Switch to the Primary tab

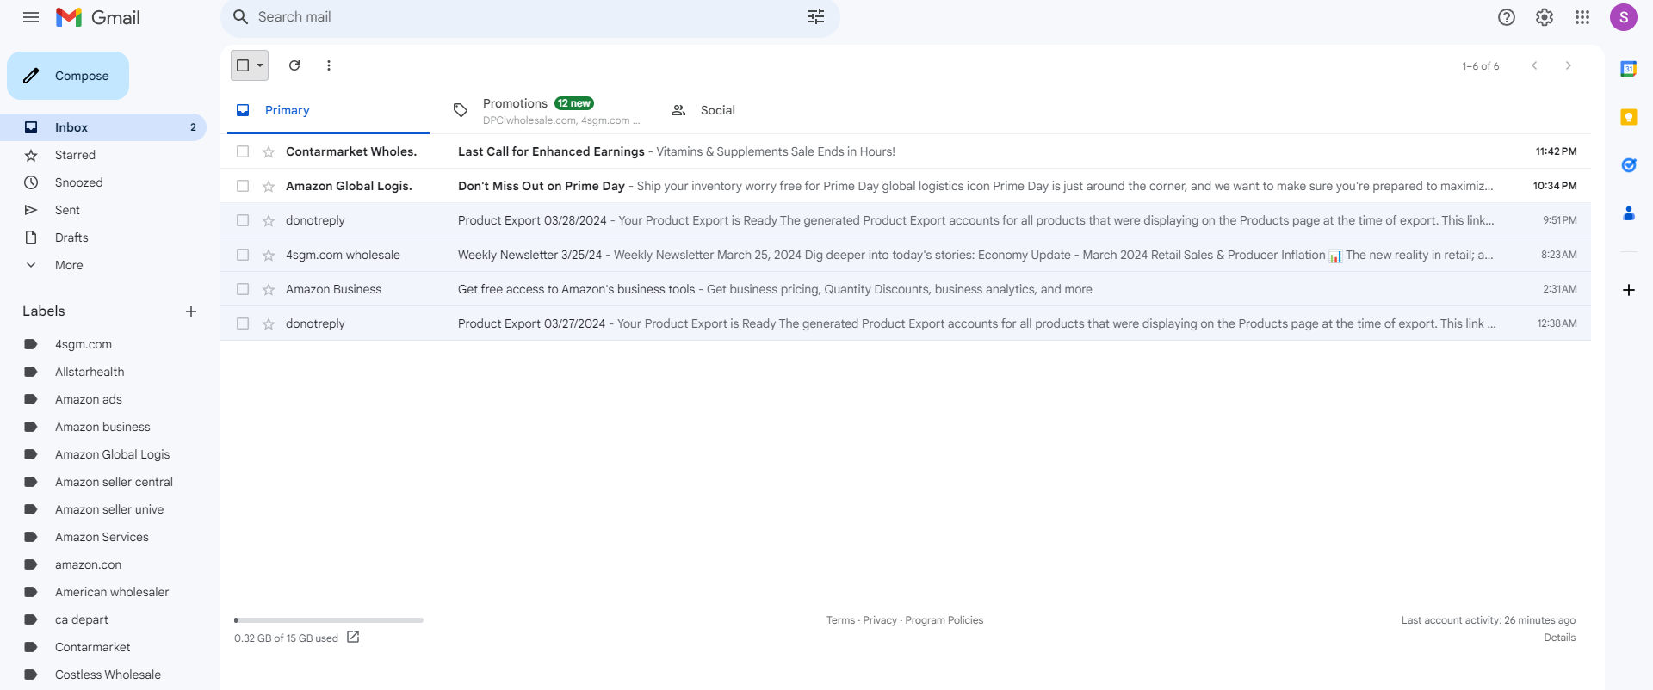(x=328, y=110)
